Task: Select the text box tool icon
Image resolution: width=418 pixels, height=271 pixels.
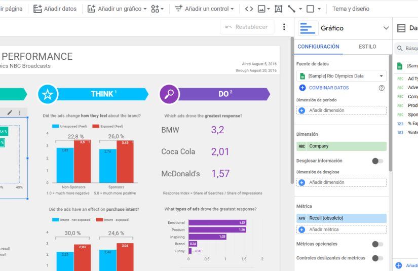Action: click(278, 9)
